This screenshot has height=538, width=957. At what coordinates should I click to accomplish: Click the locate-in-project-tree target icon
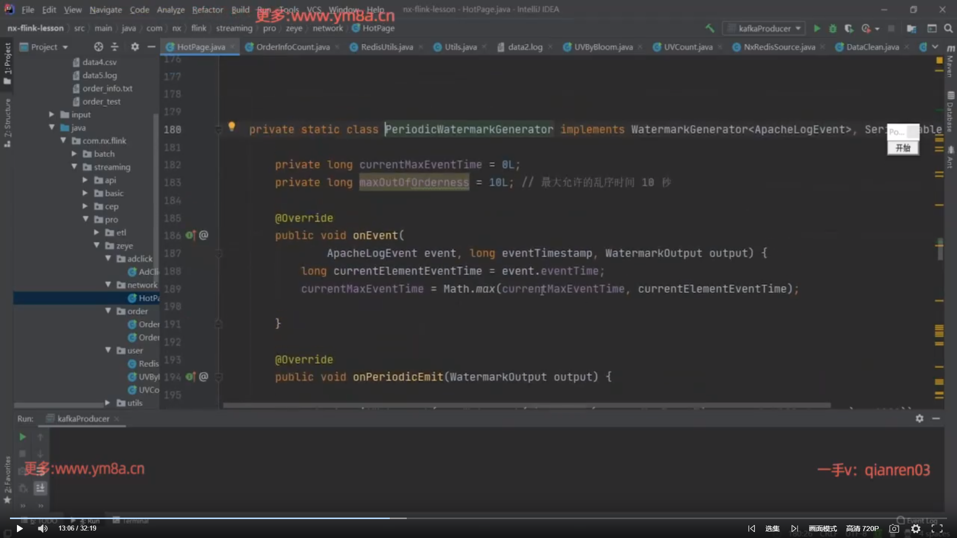[x=99, y=47]
